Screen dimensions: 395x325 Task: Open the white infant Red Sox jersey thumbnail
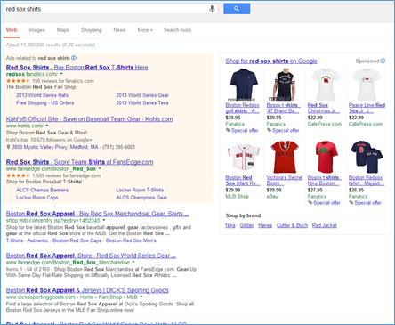point(243,158)
